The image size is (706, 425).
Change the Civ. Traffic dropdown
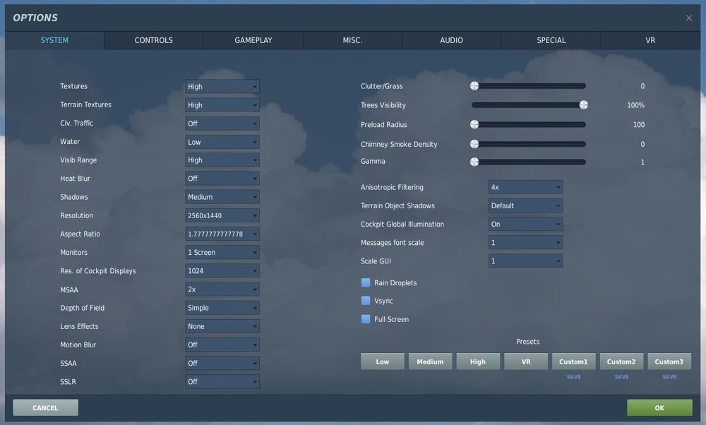(x=222, y=124)
